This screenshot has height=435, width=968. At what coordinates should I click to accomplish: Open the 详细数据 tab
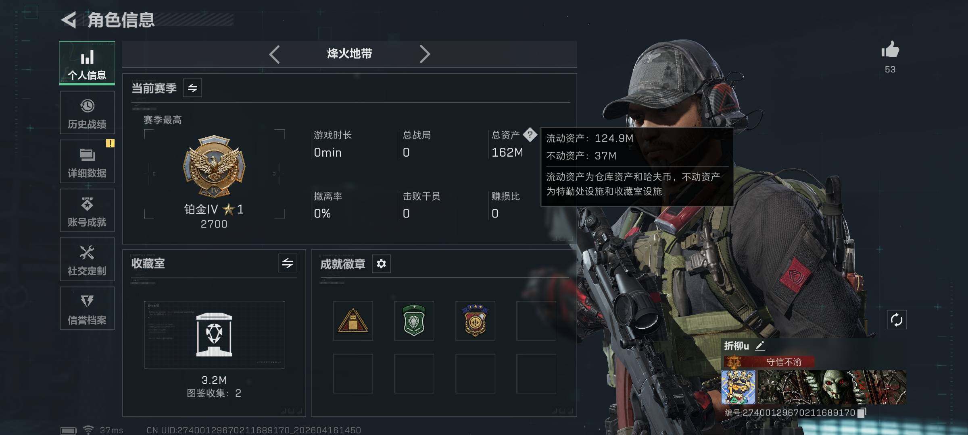[x=87, y=162]
